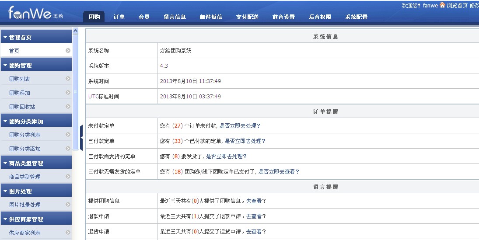Click the system time 2013年8月10日 11:37:49

pos(190,81)
